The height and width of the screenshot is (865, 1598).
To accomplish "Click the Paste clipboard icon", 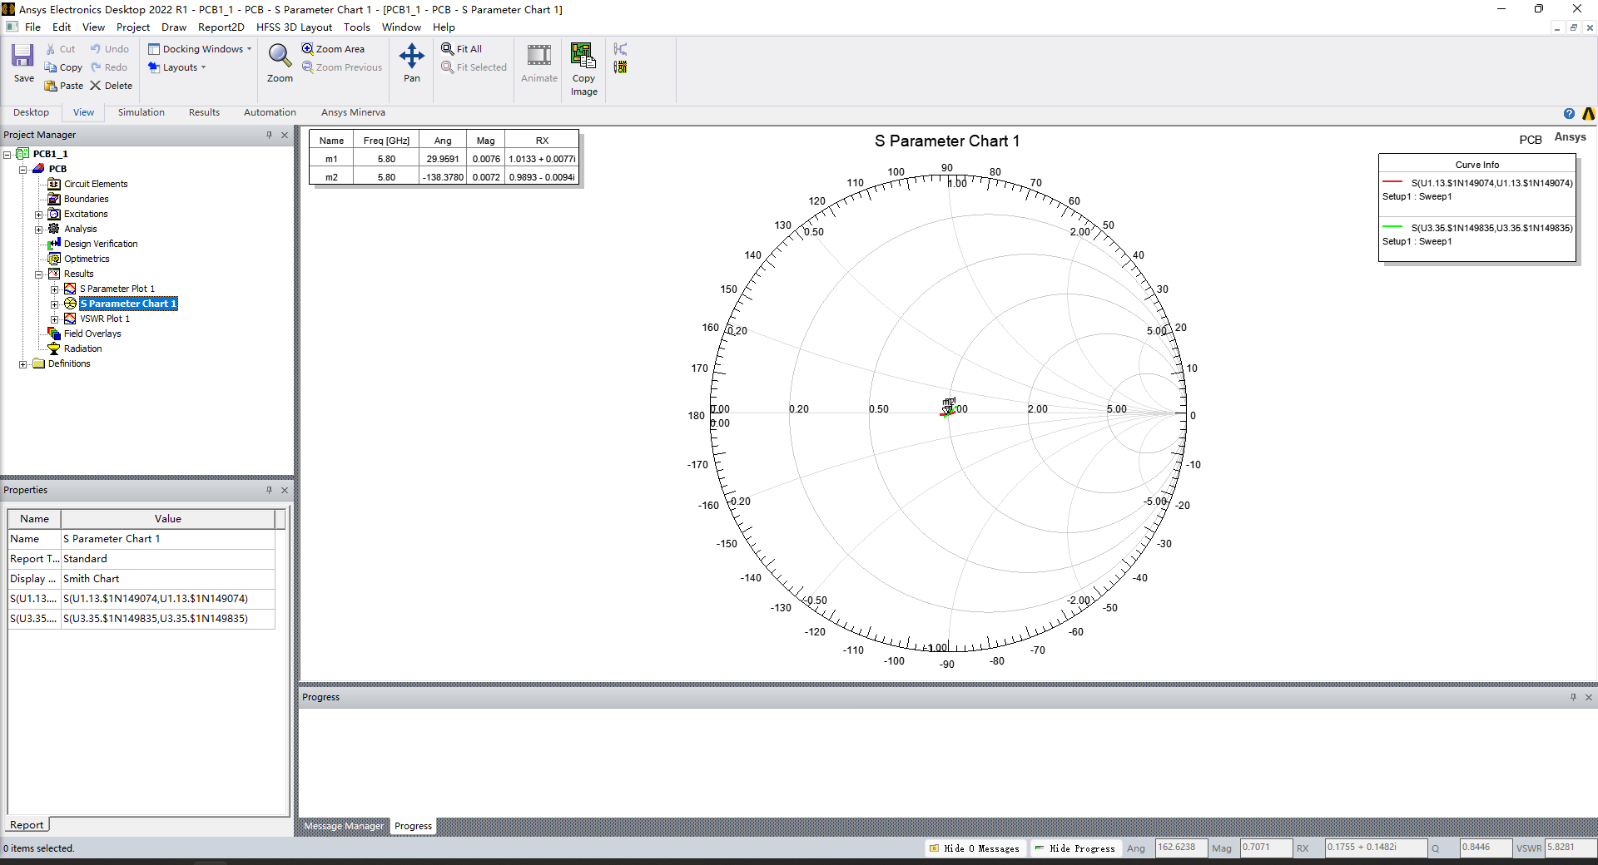I will (x=51, y=86).
